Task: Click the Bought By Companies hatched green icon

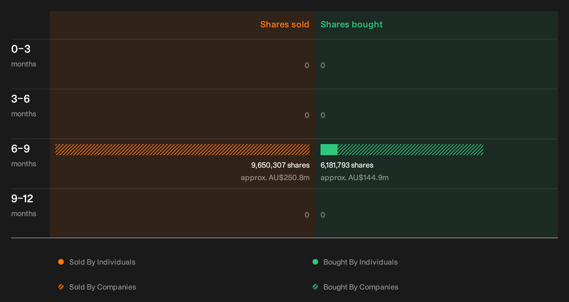Action: (x=315, y=287)
